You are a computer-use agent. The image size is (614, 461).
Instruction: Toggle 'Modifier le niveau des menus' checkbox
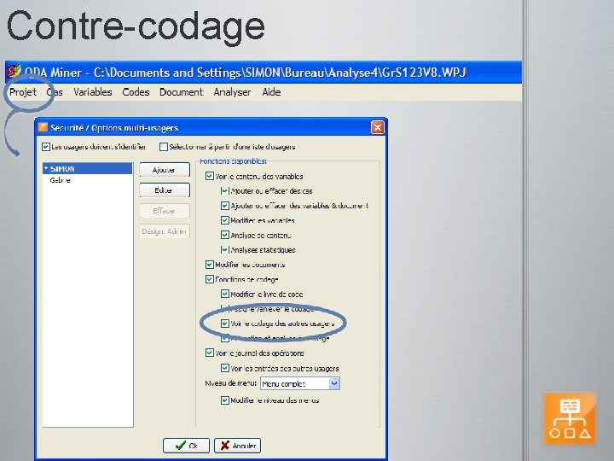point(225,400)
